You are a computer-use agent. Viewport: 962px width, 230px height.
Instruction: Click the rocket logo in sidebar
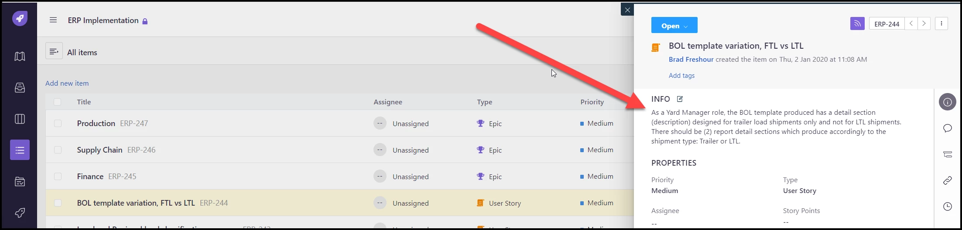coord(20,18)
